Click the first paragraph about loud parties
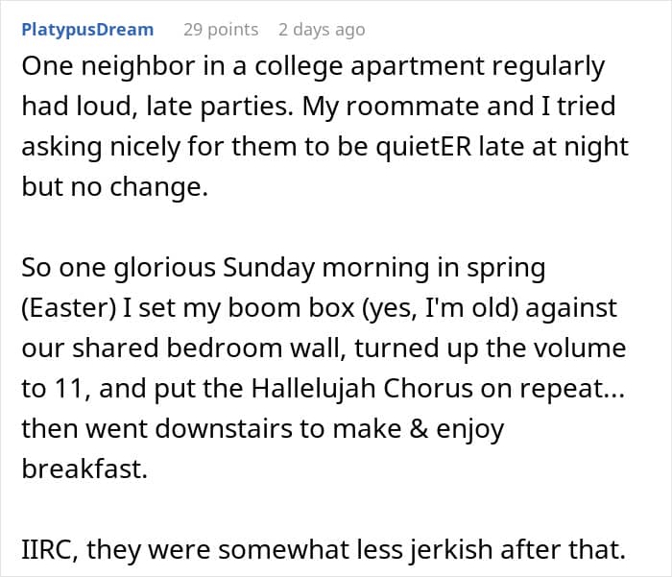The image size is (672, 577). pos(324,126)
